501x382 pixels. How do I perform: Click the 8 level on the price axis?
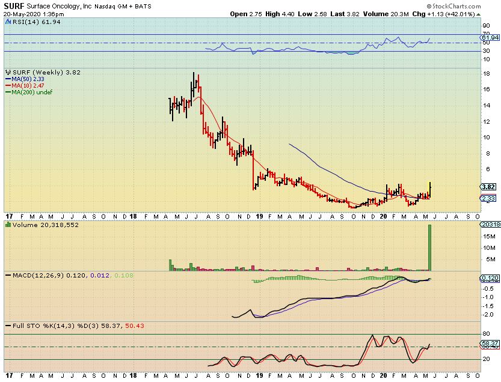click(488, 154)
